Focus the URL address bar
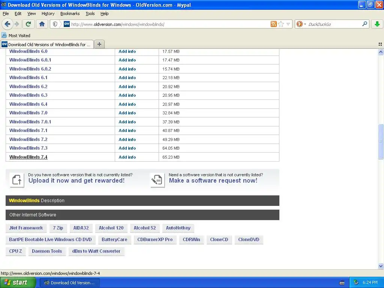Viewport: 384px width, 288px height. (x=170, y=24)
